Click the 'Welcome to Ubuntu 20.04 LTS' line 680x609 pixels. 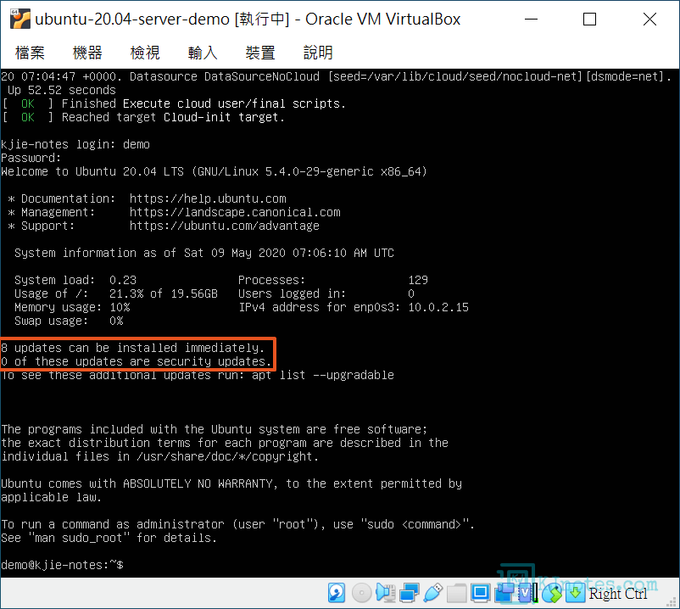coord(215,171)
